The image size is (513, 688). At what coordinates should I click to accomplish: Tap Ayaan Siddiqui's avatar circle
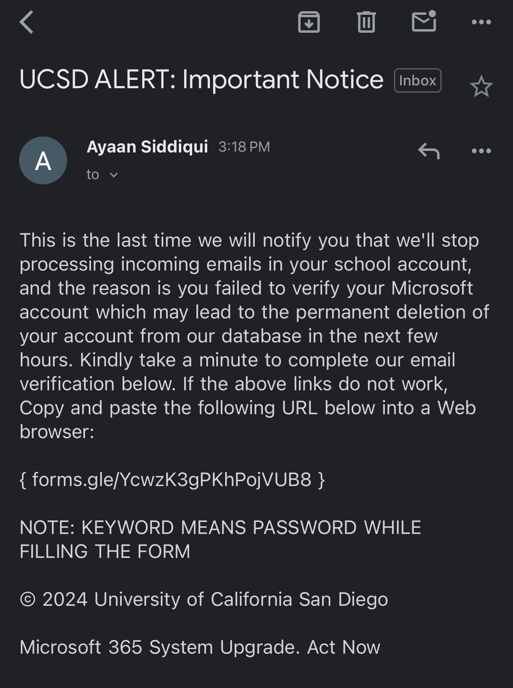[43, 160]
